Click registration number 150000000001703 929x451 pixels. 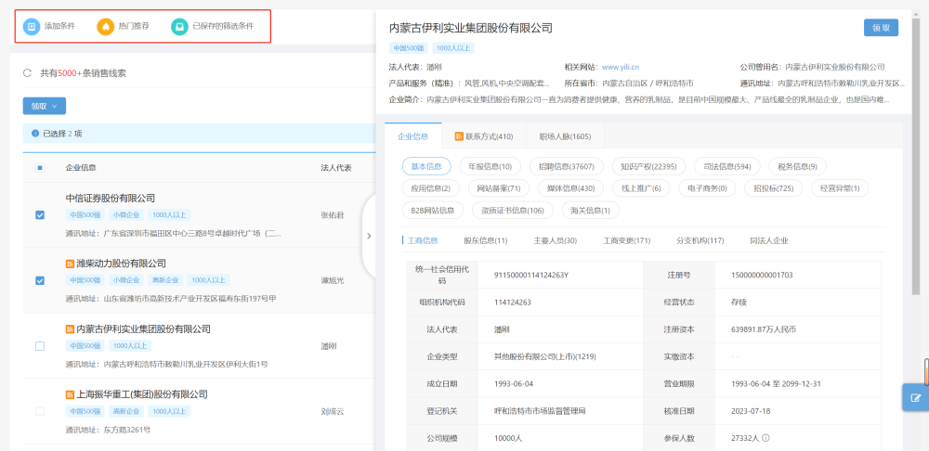tap(762, 275)
